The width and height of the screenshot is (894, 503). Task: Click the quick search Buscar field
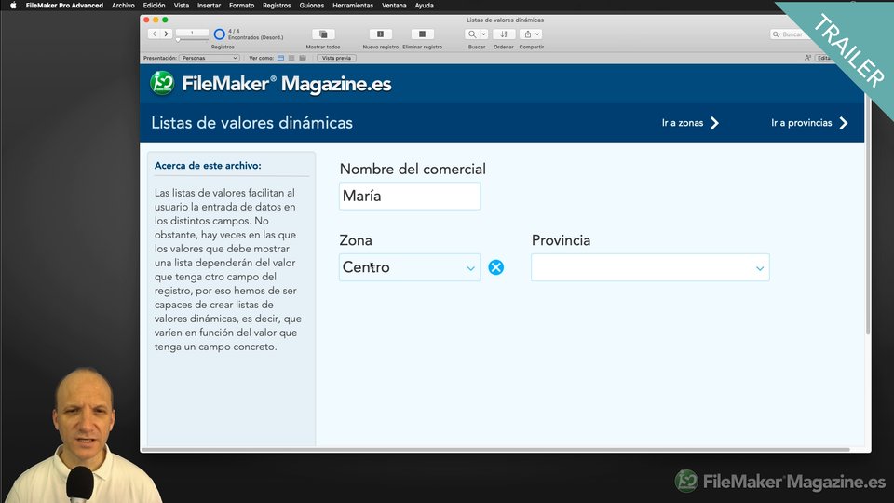(x=790, y=34)
